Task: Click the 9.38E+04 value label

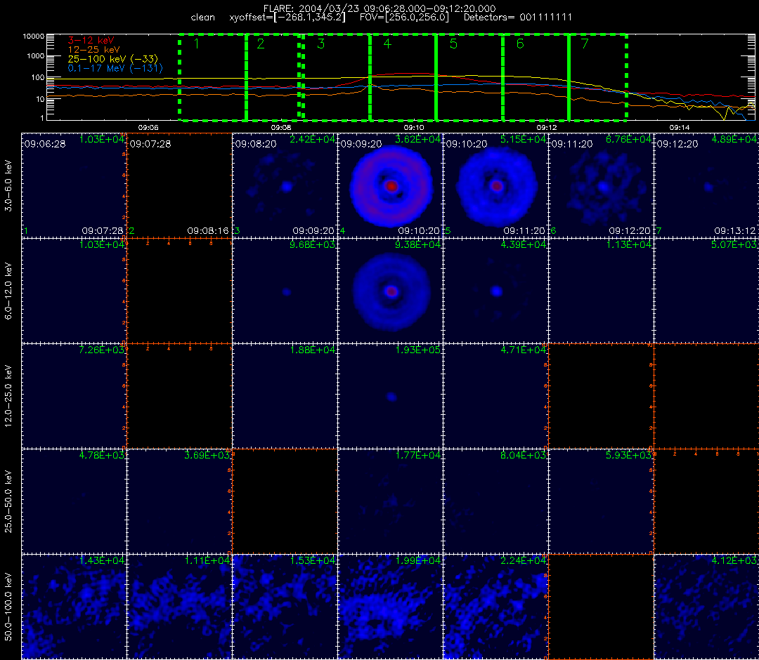Action: [418, 244]
